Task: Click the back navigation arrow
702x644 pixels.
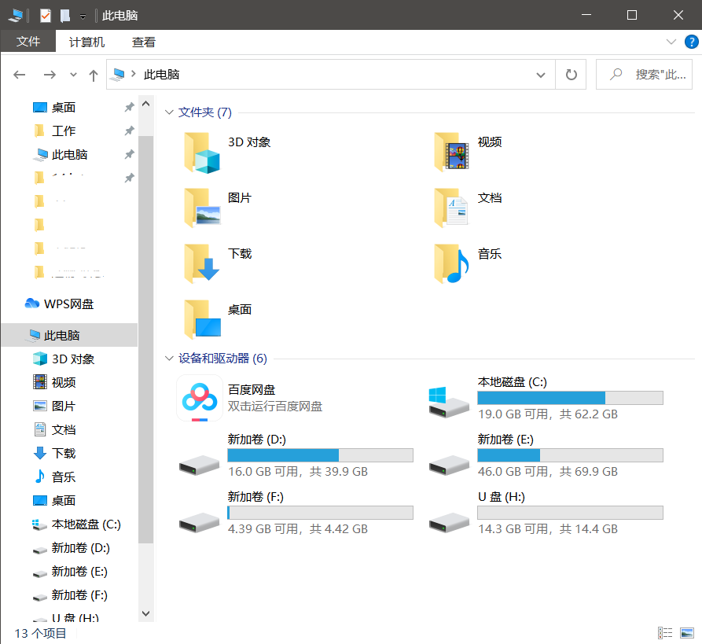Action: 20,75
